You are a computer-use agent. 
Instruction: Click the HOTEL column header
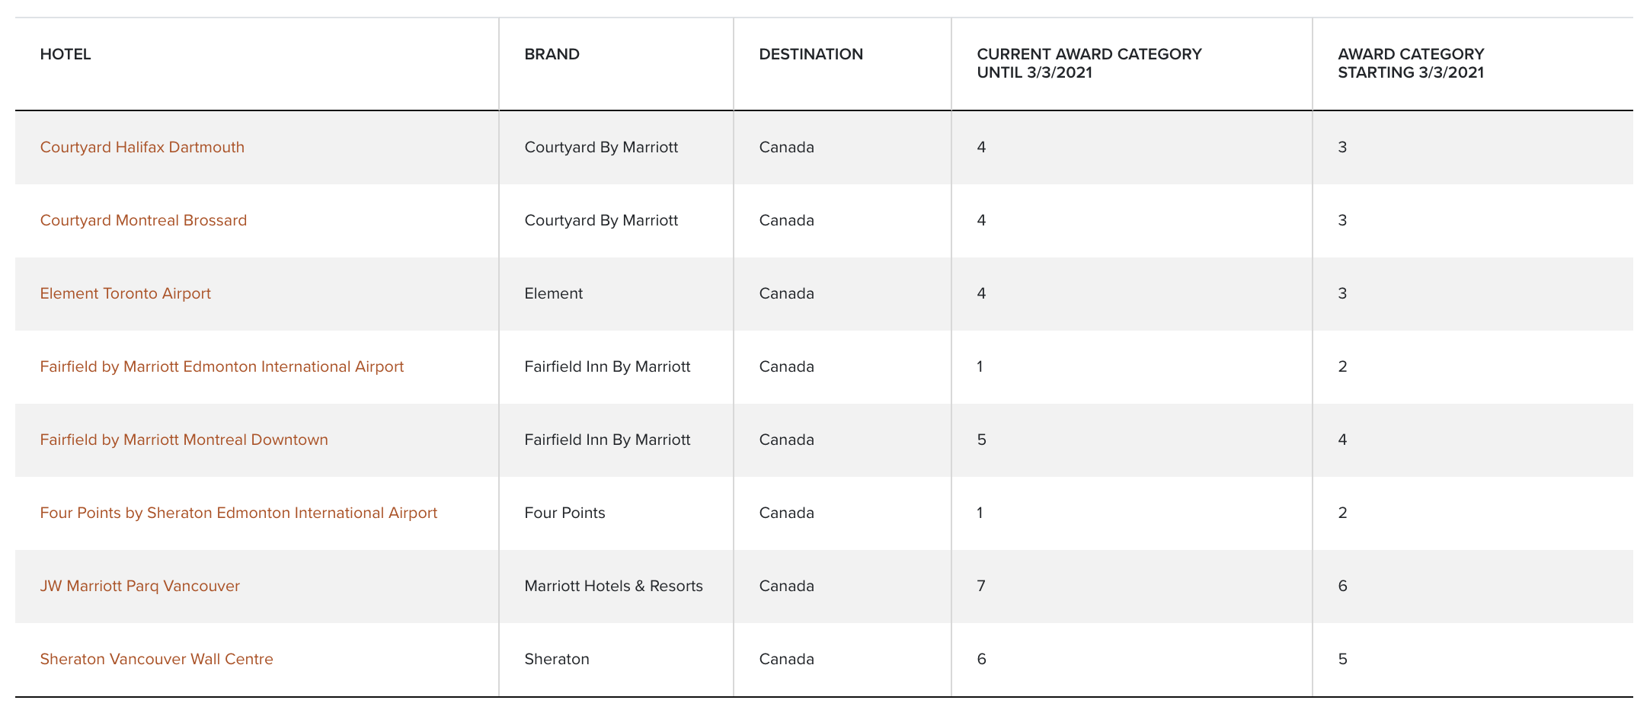pos(66,54)
